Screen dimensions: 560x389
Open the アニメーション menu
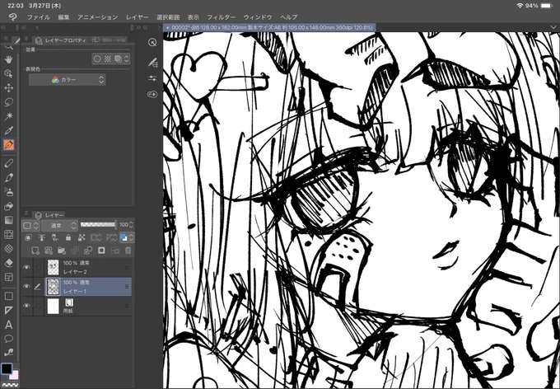click(x=97, y=17)
